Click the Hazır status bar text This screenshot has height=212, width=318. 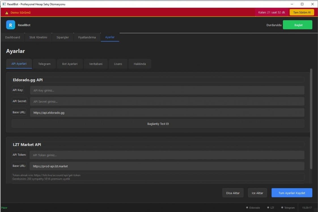4,207
